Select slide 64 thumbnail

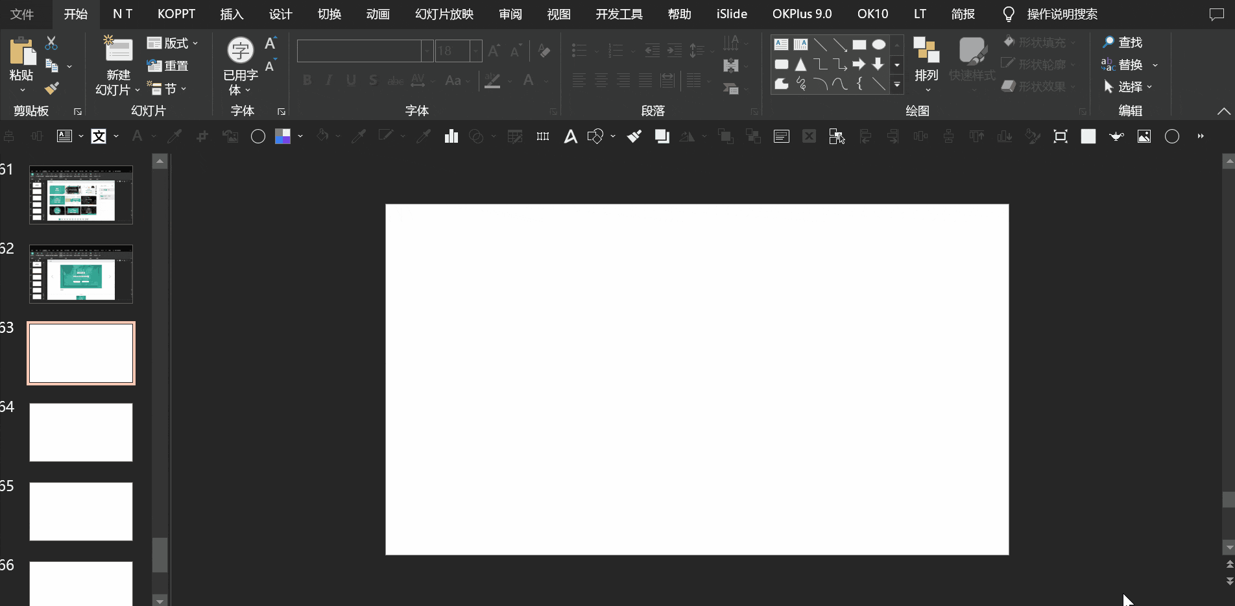[81, 433]
